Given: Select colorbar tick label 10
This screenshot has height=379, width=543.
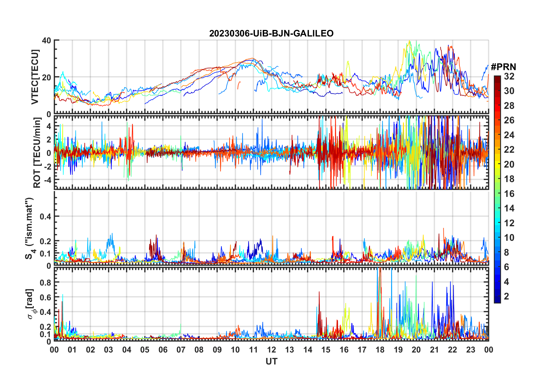Looking at the screenshot, I should [509, 237].
